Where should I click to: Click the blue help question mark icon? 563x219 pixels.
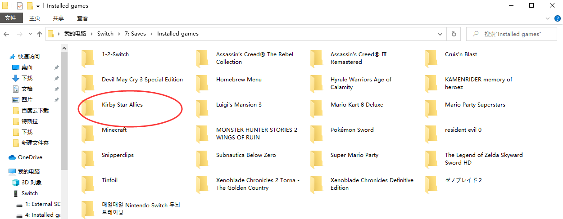(x=557, y=18)
